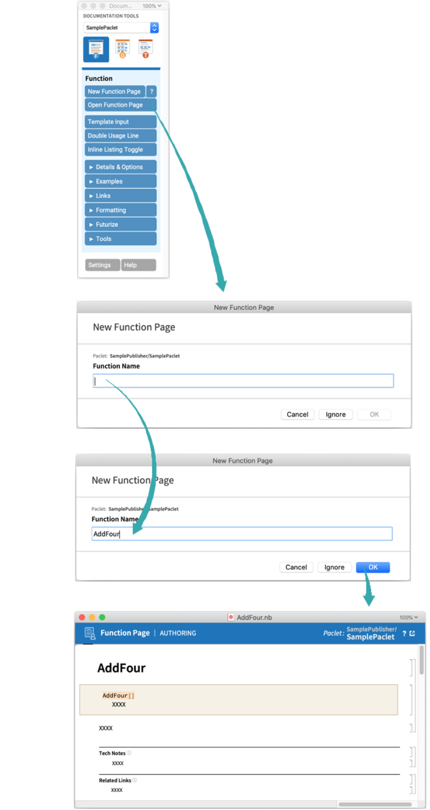Viewport: 430px width, 810px height.
Task: Click the help question mark in AddFour header
Action: pyautogui.click(x=404, y=633)
